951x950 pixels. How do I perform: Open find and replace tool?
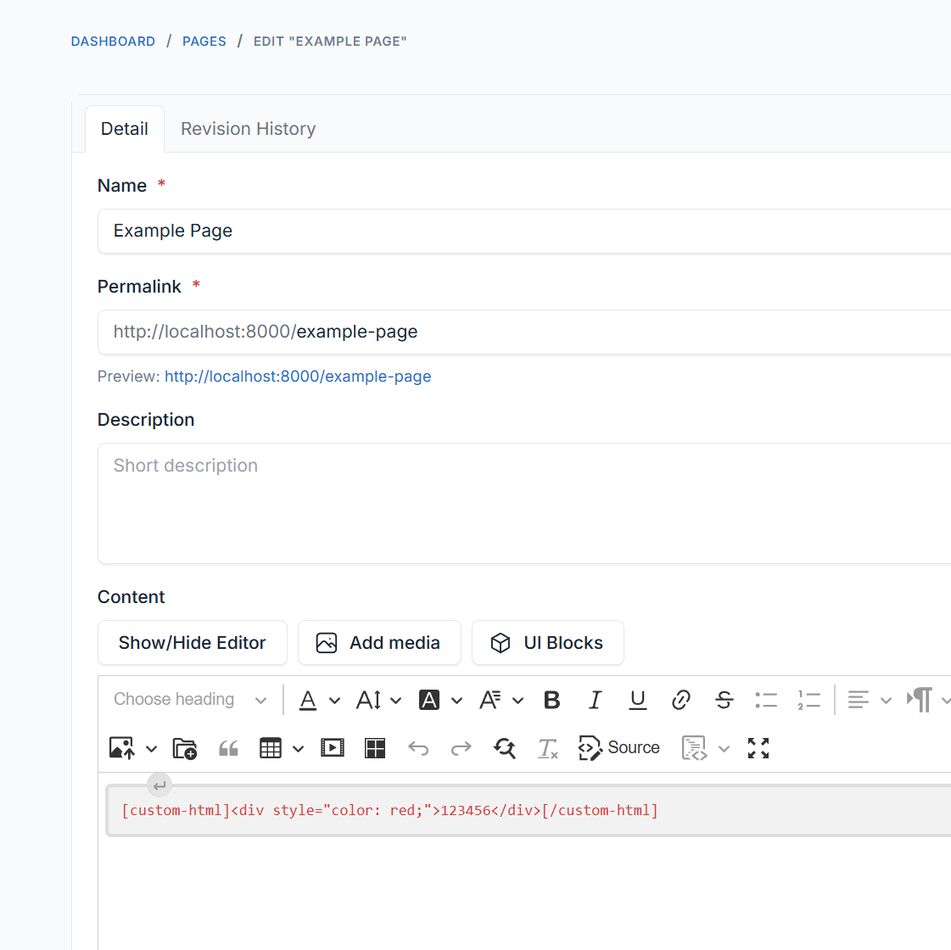point(505,748)
